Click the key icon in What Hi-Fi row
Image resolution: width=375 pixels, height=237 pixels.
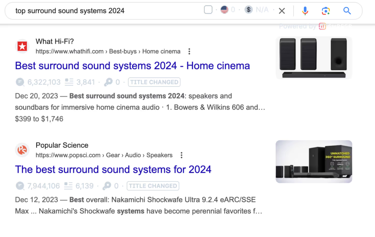point(108,82)
